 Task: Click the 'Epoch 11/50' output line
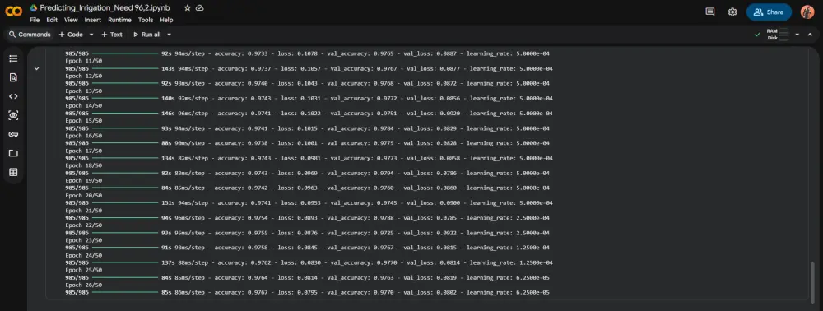(83, 61)
